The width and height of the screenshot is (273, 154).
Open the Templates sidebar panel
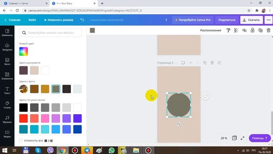coord(7,33)
